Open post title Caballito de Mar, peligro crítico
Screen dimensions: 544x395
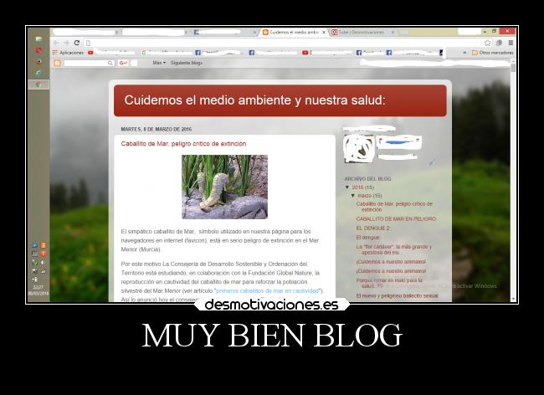pyautogui.click(x=183, y=144)
